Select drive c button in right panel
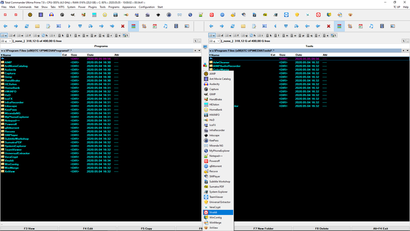Viewport: 410px width, 231px height. 212,35
